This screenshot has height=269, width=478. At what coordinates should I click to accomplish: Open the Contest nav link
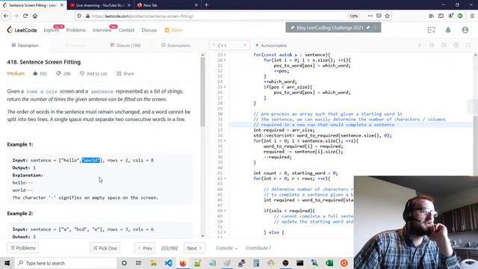point(126,30)
